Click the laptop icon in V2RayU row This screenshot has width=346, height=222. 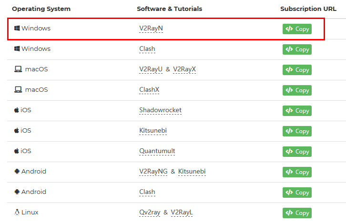coord(18,69)
